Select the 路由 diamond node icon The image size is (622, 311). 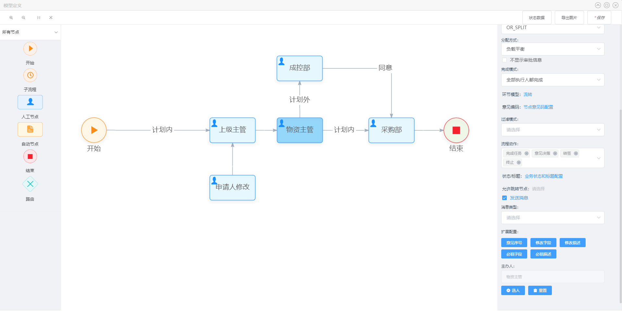tap(30, 184)
